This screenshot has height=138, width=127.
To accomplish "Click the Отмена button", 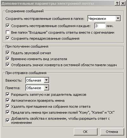I will coord(112,132).
